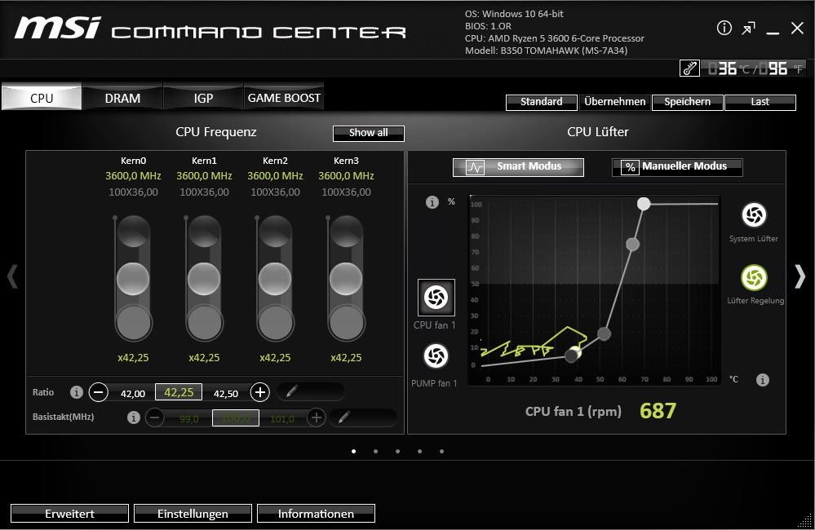Switch to the GAME BOOST tab
815x530 pixels.
(x=284, y=97)
